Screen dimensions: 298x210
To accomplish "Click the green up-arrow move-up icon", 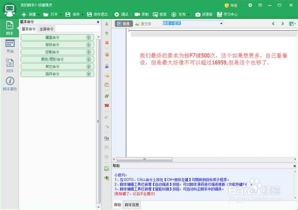I will click(x=107, y=33).
